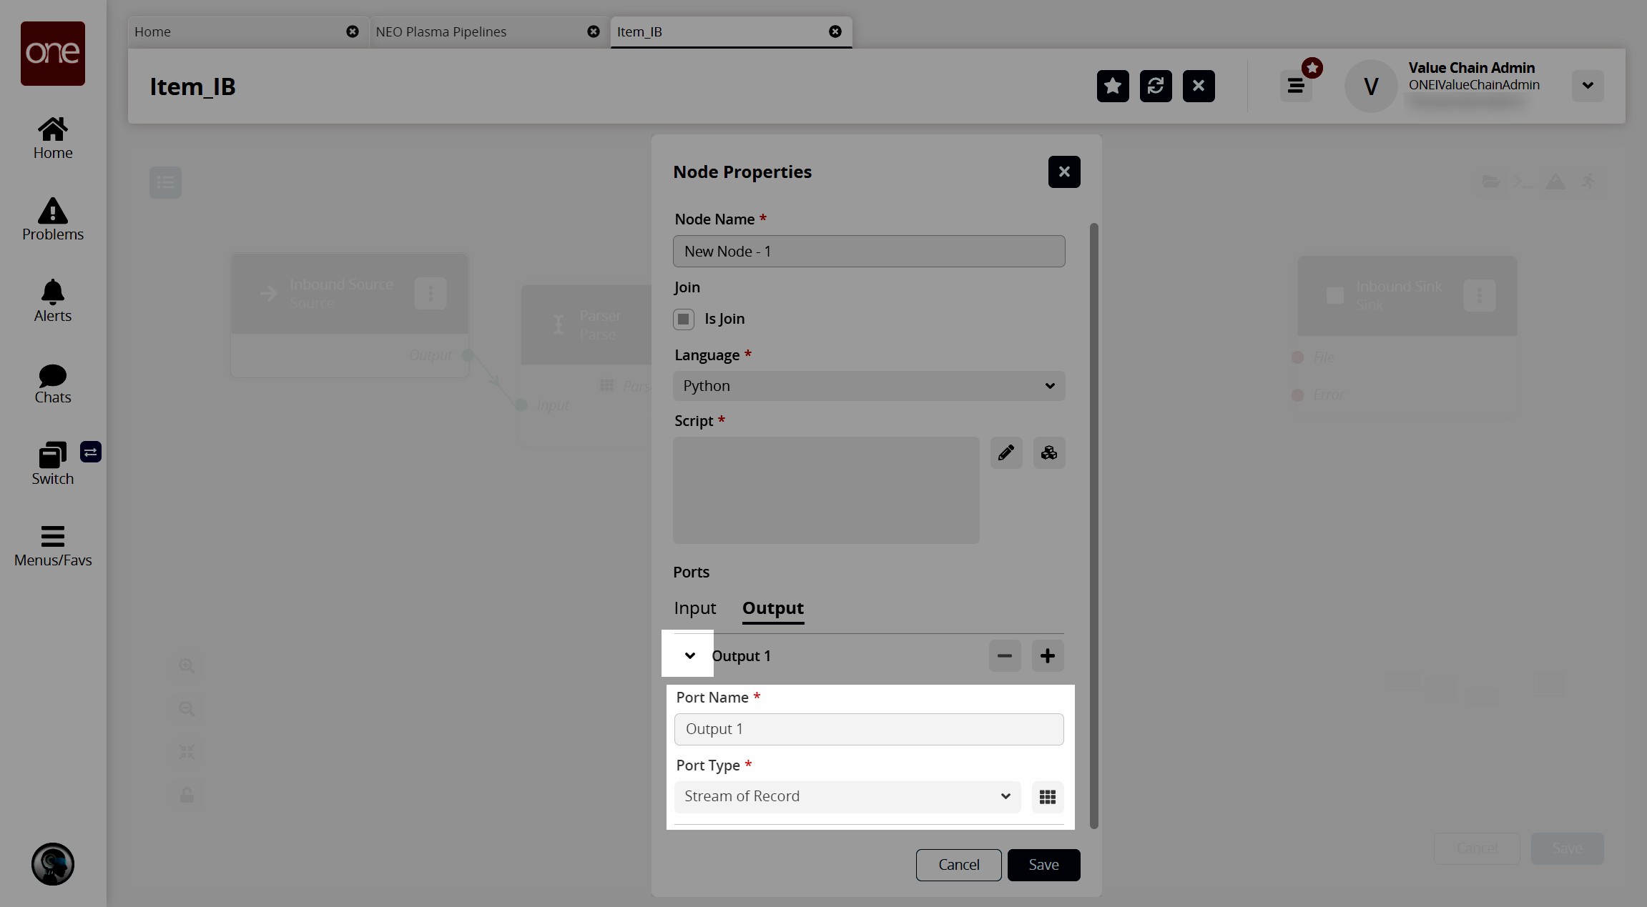Remove Output 1 port with minus icon
The height and width of the screenshot is (907, 1647).
(1004, 655)
